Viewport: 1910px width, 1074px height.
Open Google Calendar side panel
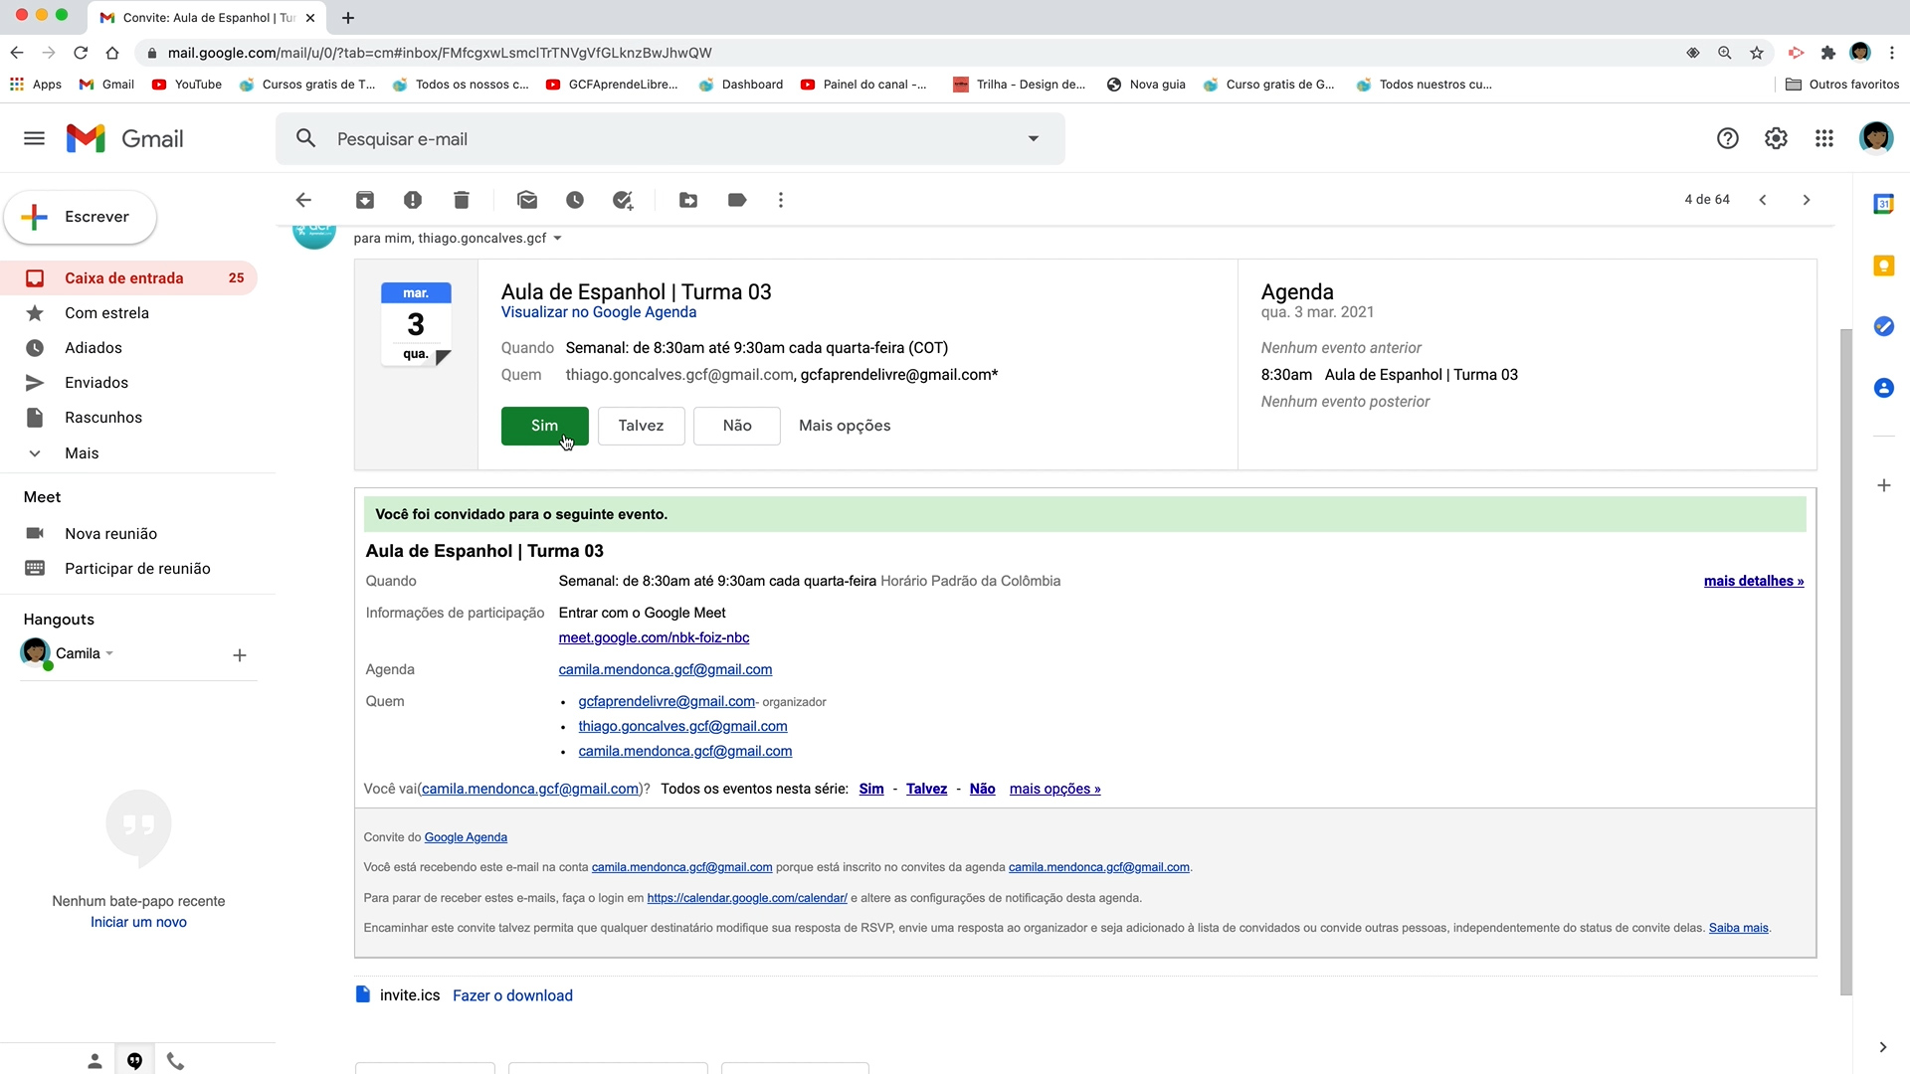pyautogui.click(x=1883, y=204)
